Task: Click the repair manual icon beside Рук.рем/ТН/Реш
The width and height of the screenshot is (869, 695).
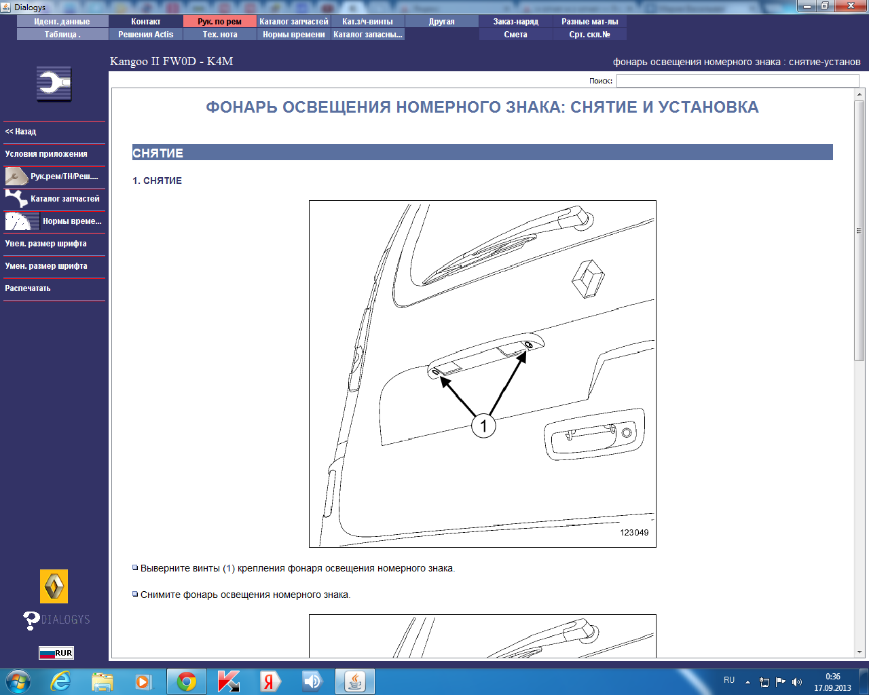Action: click(16, 176)
